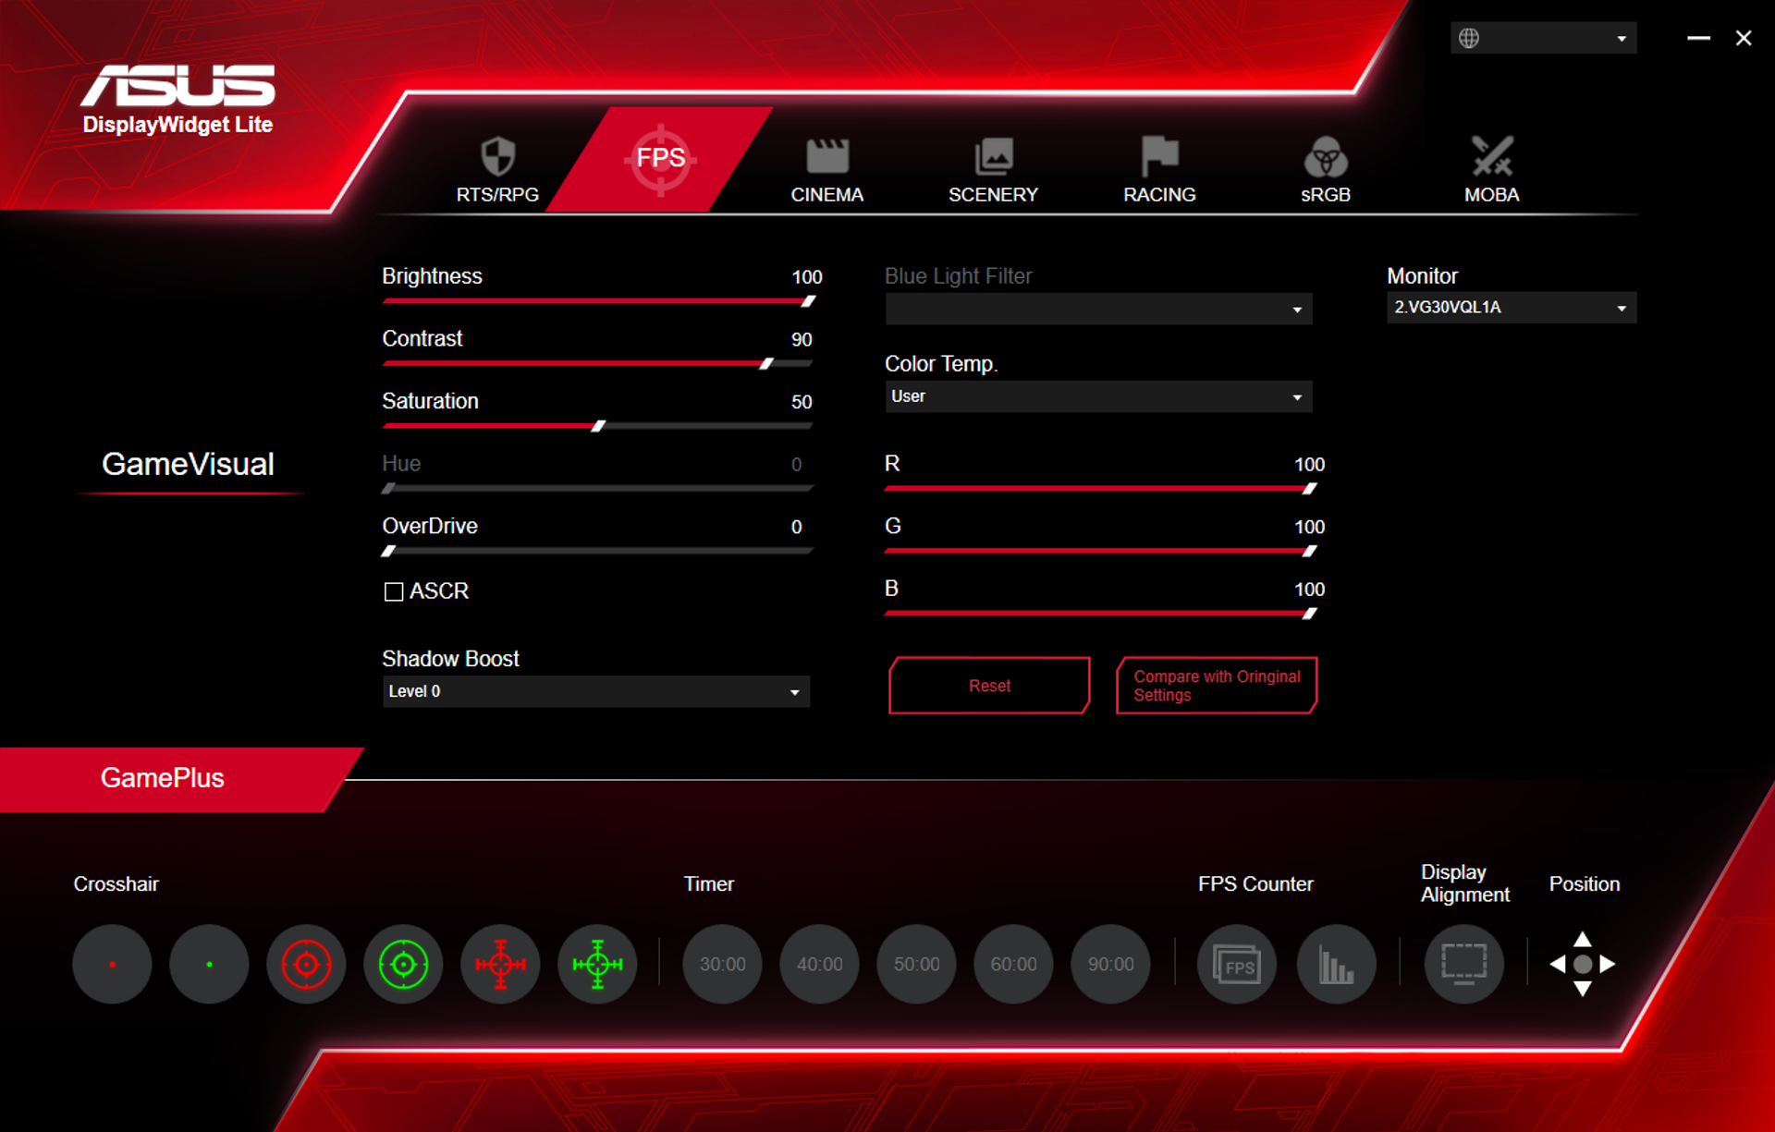Start the 90:00 timer
The height and width of the screenshot is (1132, 1775).
pyautogui.click(x=1110, y=964)
